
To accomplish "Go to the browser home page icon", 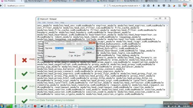I will pos(159,6).
